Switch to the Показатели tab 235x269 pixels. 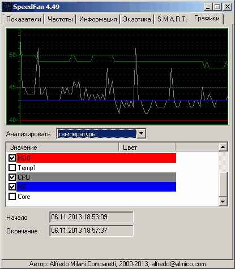(24, 19)
